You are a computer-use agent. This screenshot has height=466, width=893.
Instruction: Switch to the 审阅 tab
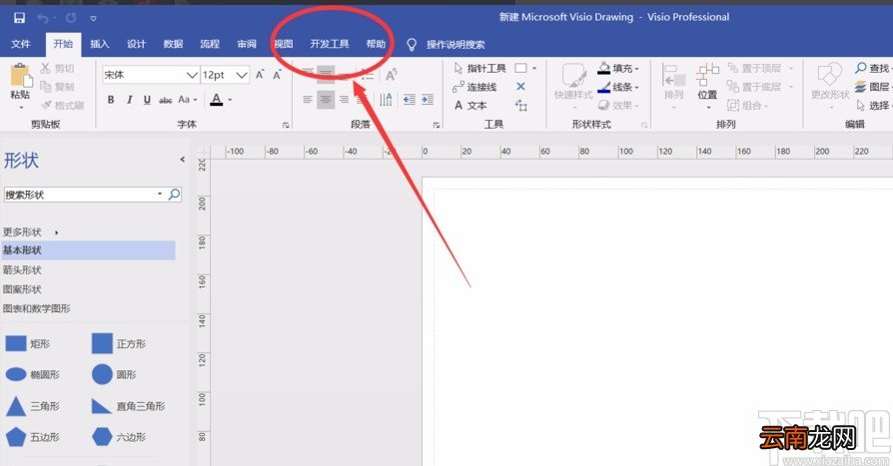tap(247, 44)
